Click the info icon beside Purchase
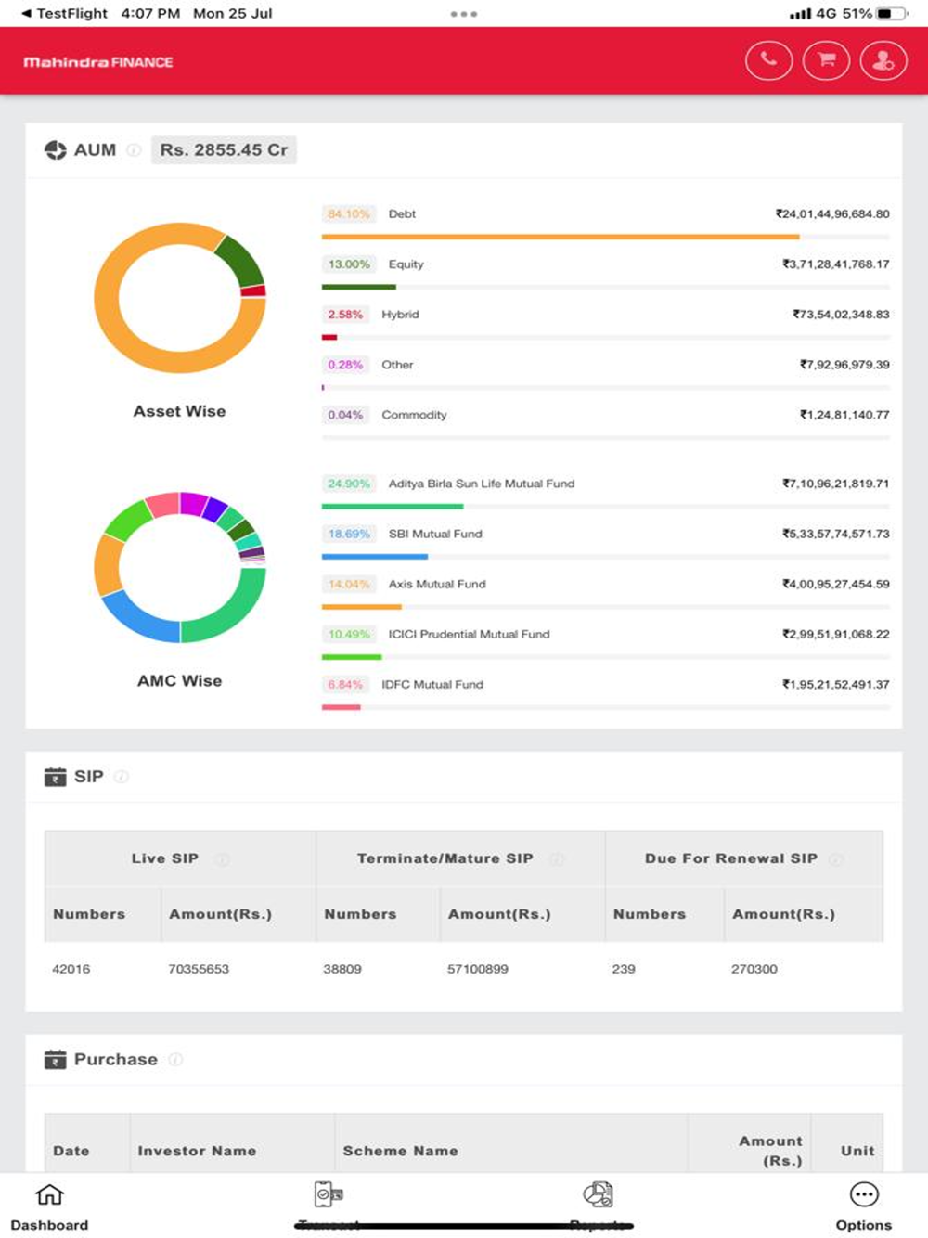This screenshot has width=928, height=1238. click(175, 1060)
